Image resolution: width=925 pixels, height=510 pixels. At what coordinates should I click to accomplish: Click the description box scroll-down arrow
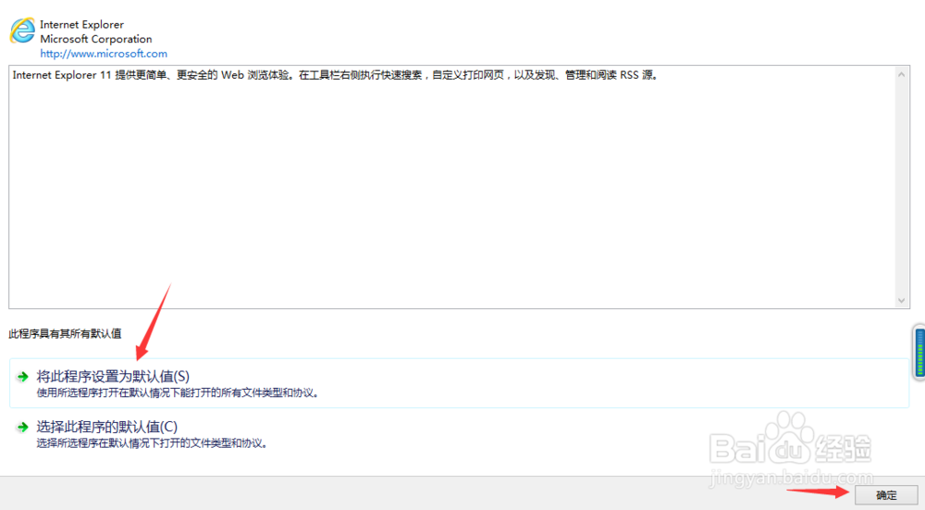point(901,301)
